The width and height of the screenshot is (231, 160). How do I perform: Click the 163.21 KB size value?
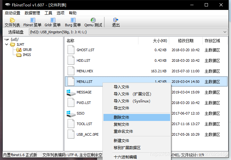coord(159,71)
